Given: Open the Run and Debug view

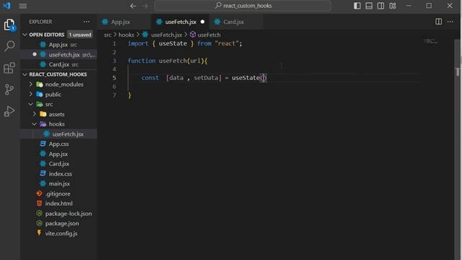Looking at the screenshot, I should point(9,111).
